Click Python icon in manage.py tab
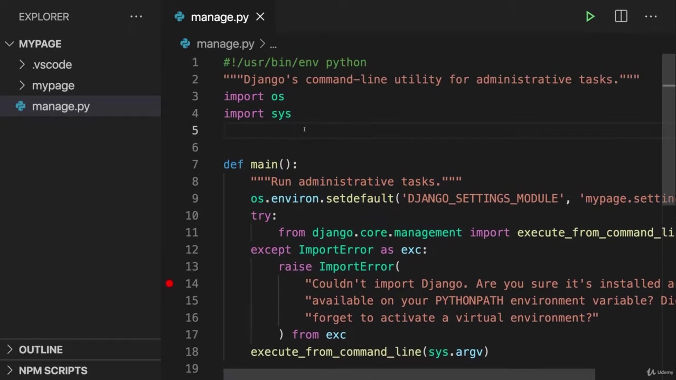This screenshot has width=676, height=380. pyautogui.click(x=180, y=17)
